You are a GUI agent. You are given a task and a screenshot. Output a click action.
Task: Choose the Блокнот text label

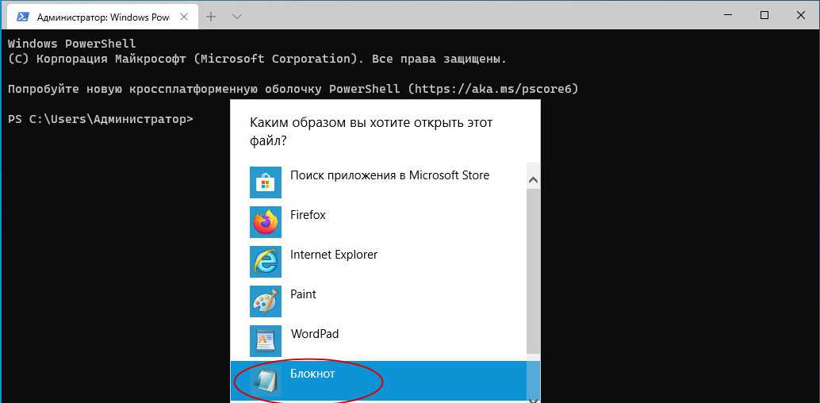pos(312,374)
